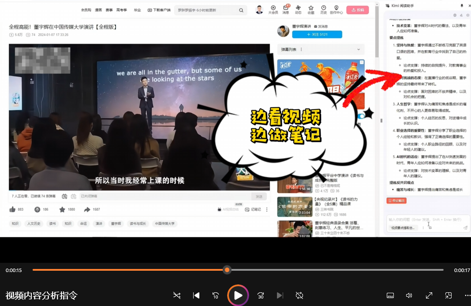Image resolution: width=471 pixels, height=306 pixels.
Task: Select the 演讲 tag
Action: (x=99, y=224)
